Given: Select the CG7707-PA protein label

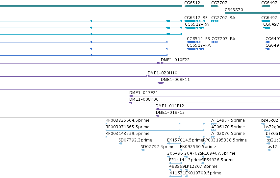Looking at the screenshot, I should click(223, 39).
